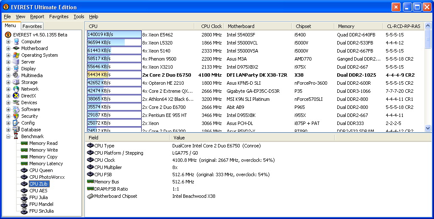Click the CPU PhotoWorxx chip icon

click(24, 177)
